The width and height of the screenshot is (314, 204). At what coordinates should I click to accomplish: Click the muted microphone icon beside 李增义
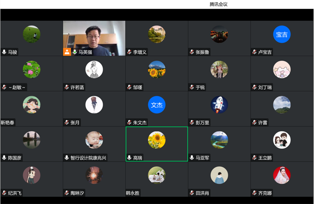129,52
